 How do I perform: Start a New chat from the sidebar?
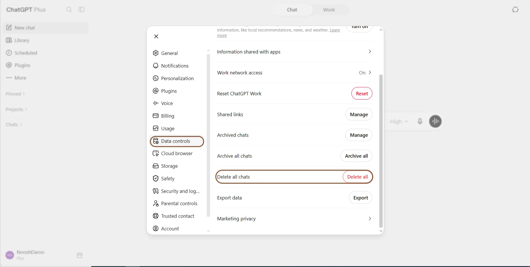coord(46,28)
